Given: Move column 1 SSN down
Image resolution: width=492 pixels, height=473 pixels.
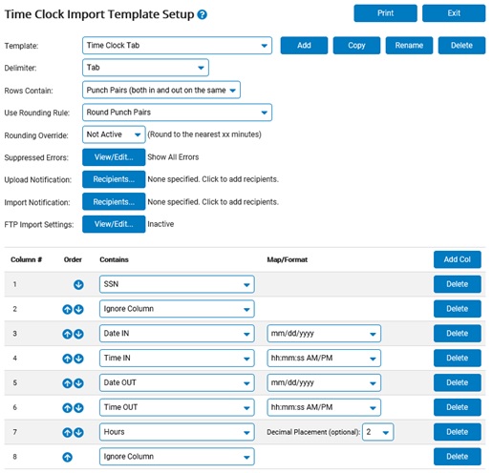Looking at the screenshot, I should [78, 284].
